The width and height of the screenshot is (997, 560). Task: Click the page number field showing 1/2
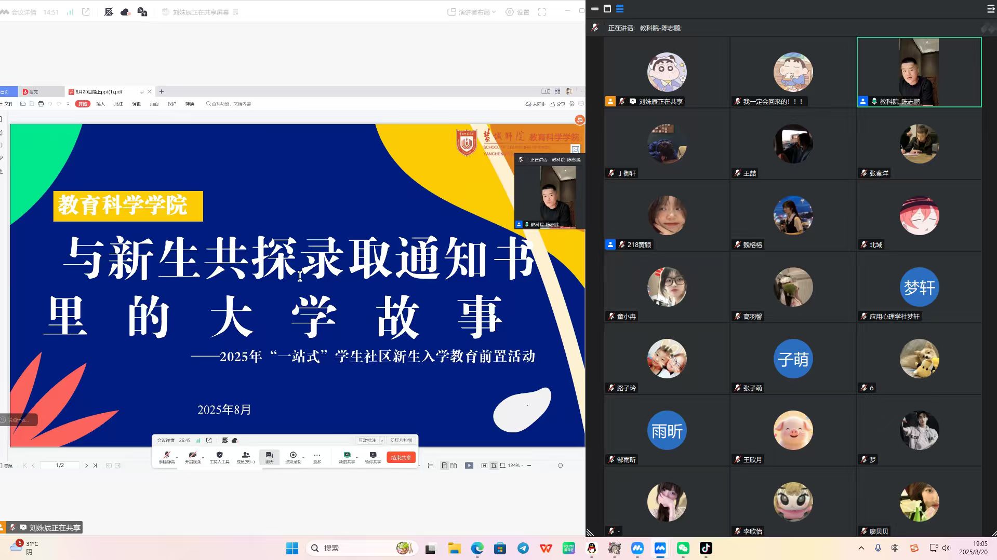pos(60,466)
